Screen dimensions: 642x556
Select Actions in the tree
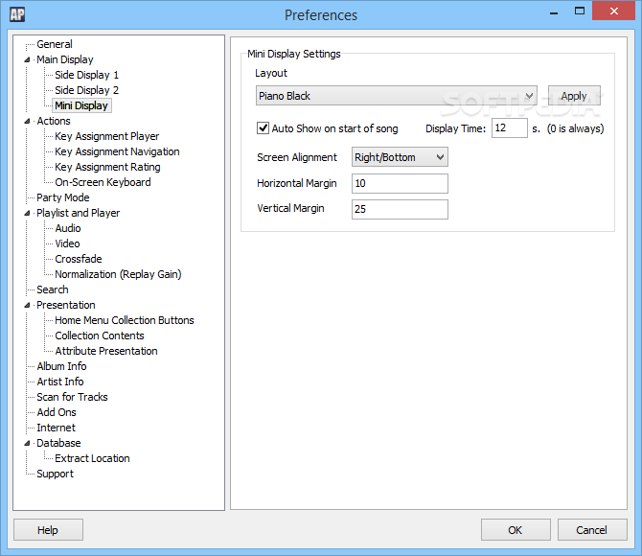pos(54,122)
